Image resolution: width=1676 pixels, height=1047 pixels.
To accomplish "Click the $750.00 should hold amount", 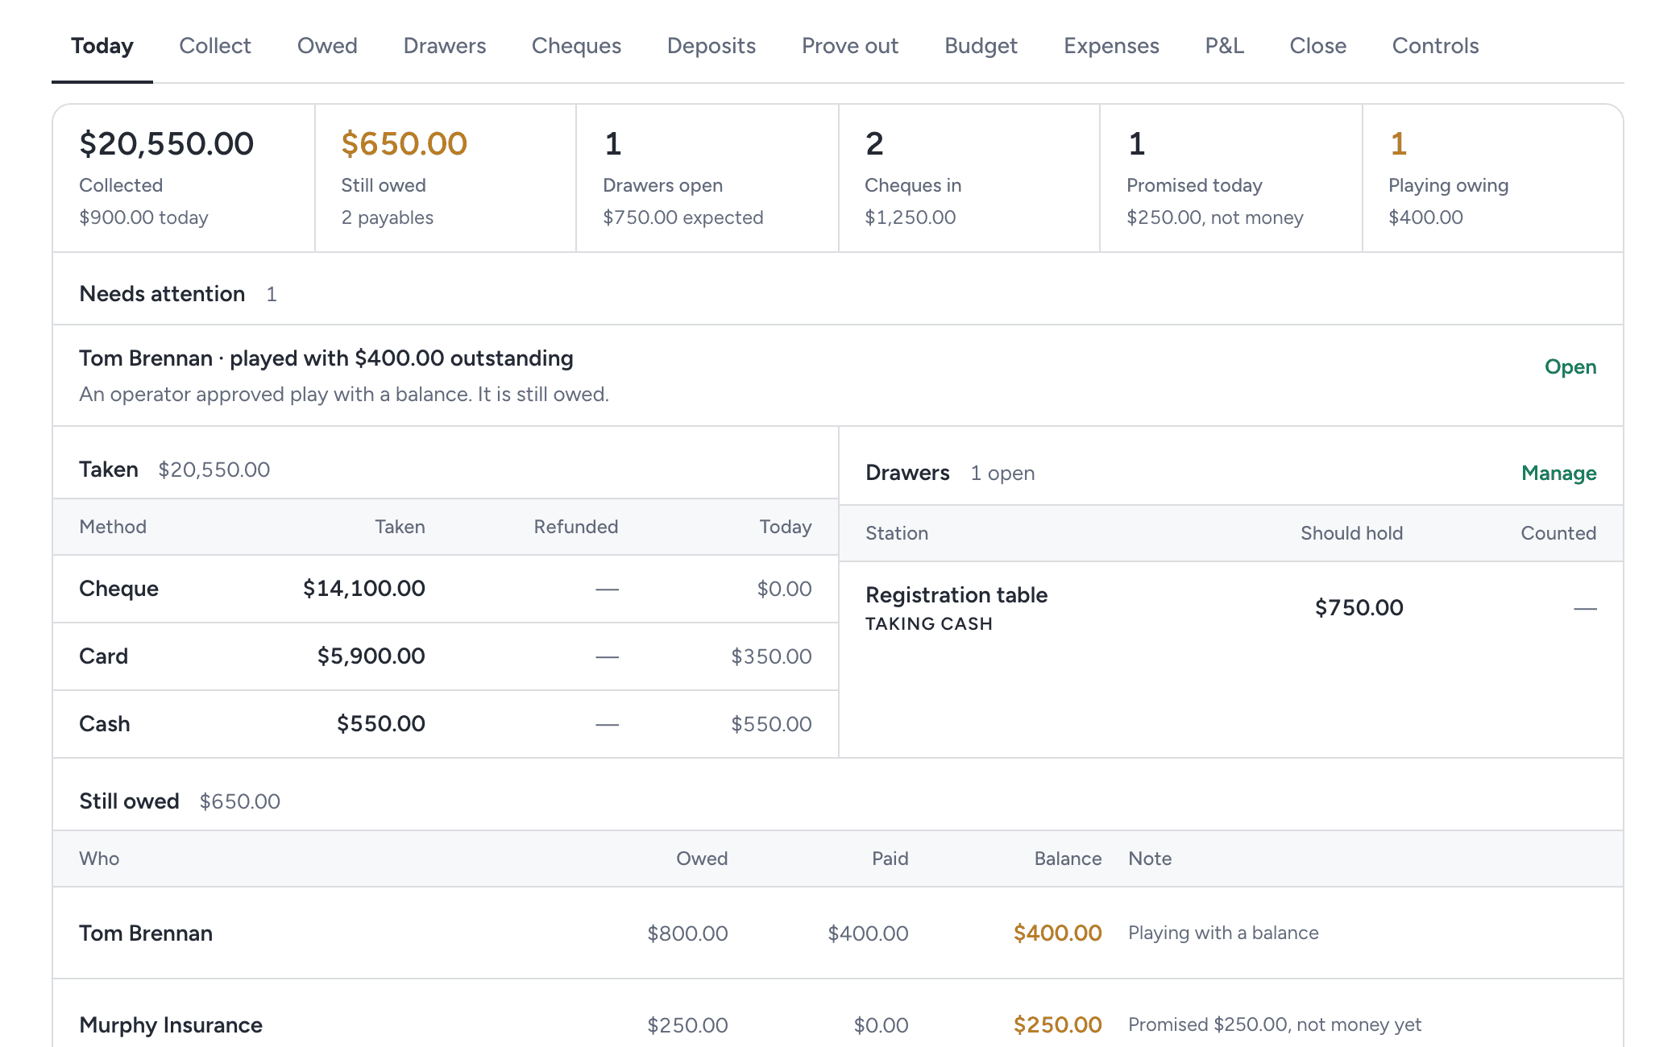I will point(1359,608).
